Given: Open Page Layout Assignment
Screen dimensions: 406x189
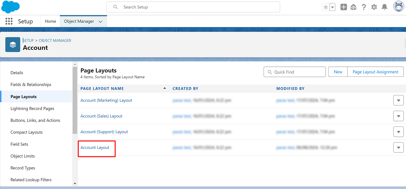Looking at the screenshot, I should click(375, 72).
